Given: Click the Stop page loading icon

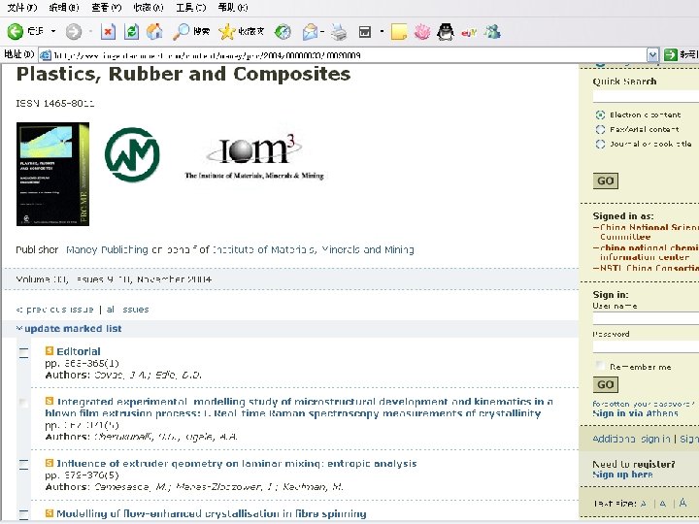Looking at the screenshot, I should [108, 32].
